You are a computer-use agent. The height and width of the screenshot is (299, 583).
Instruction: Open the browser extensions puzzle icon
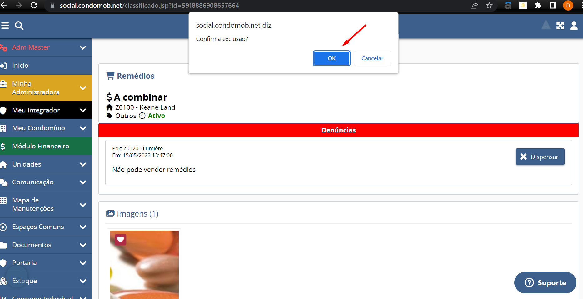click(x=538, y=6)
